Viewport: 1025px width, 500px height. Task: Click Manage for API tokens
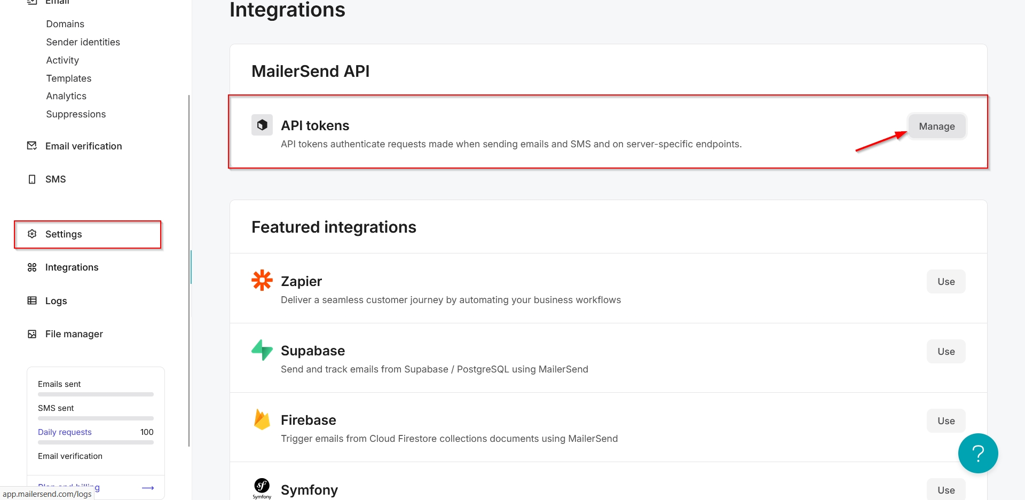936,126
